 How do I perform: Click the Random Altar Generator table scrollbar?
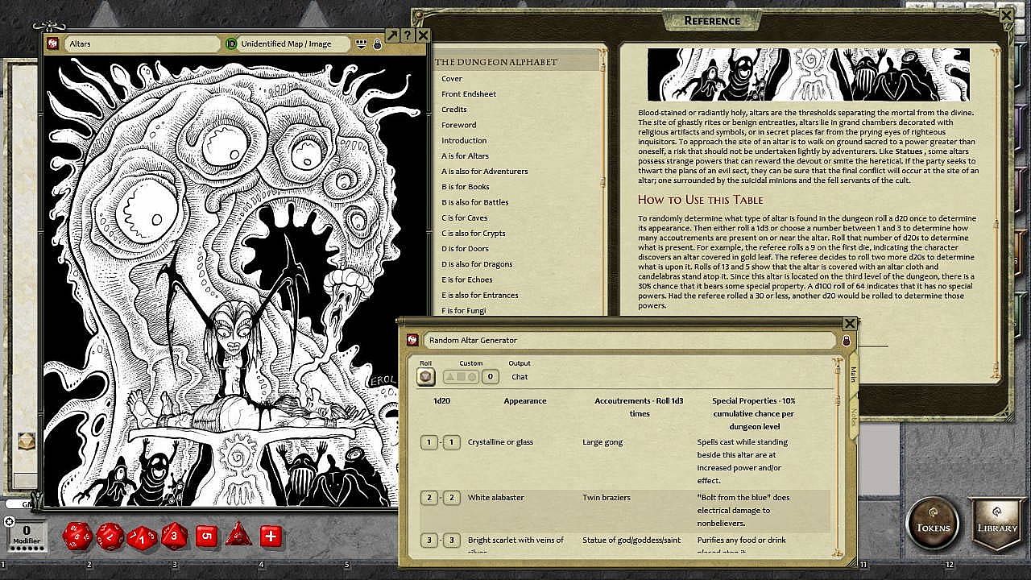coord(836,451)
